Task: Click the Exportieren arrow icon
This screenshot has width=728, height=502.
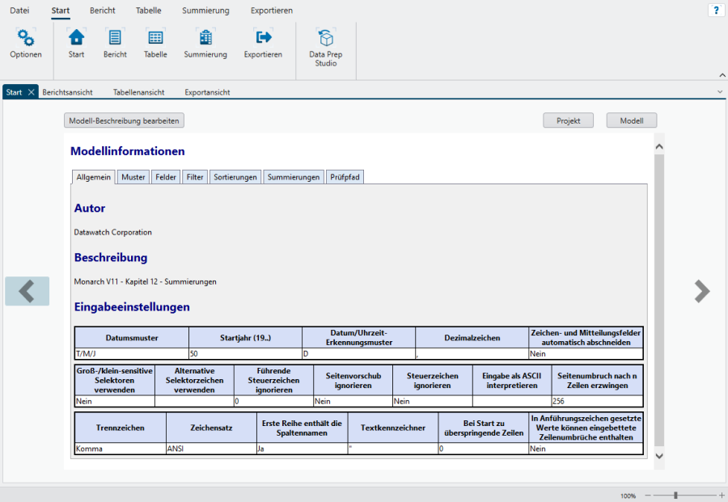Action: click(x=263, y=38)
